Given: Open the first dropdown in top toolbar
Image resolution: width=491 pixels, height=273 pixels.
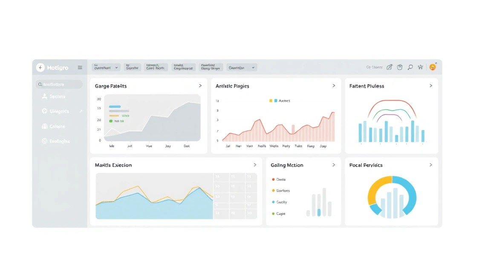Looking at the screenshot, I should 106,67.
